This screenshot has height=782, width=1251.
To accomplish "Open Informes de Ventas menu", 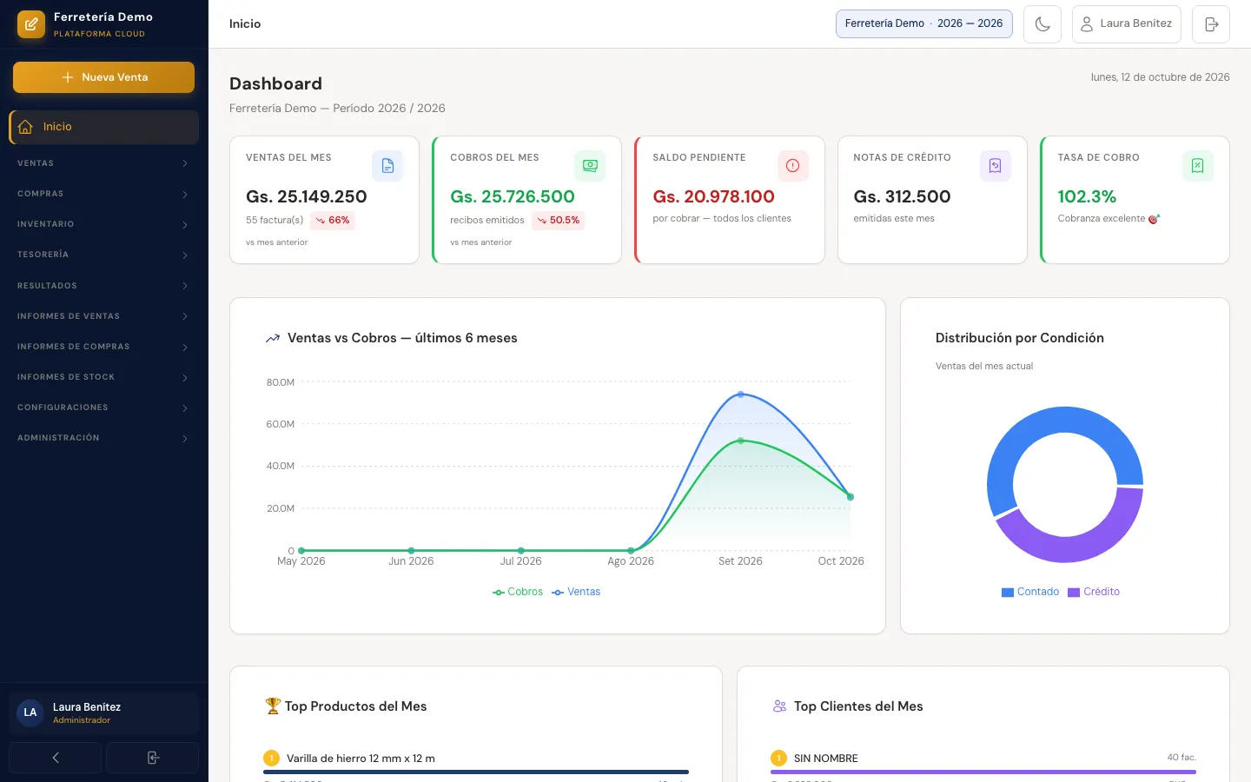I will coord(103,316).
